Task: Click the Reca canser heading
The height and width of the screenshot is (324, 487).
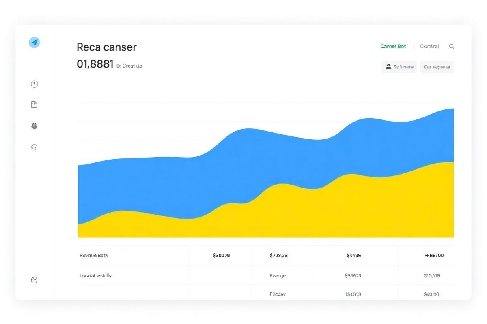Action: pyautogui.click(x=107, y=47)
